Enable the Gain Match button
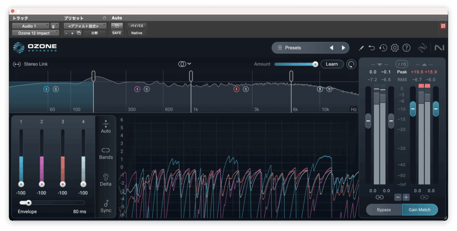 click(x=420, y=210)
